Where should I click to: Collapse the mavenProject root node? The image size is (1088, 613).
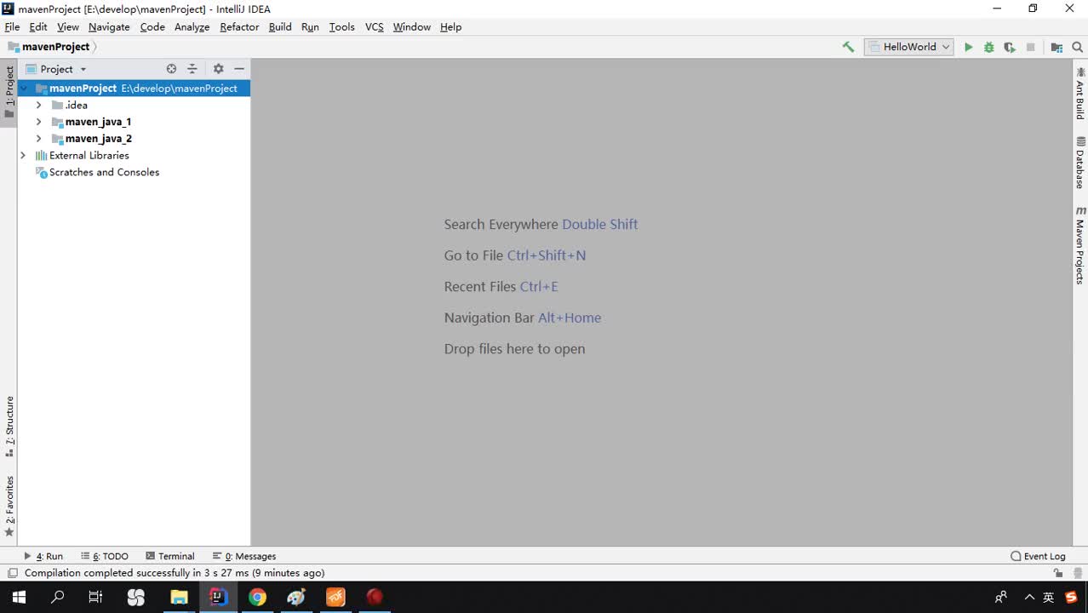(23, 89)
